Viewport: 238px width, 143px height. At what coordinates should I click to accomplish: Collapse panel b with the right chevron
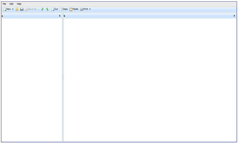[234, 16]
